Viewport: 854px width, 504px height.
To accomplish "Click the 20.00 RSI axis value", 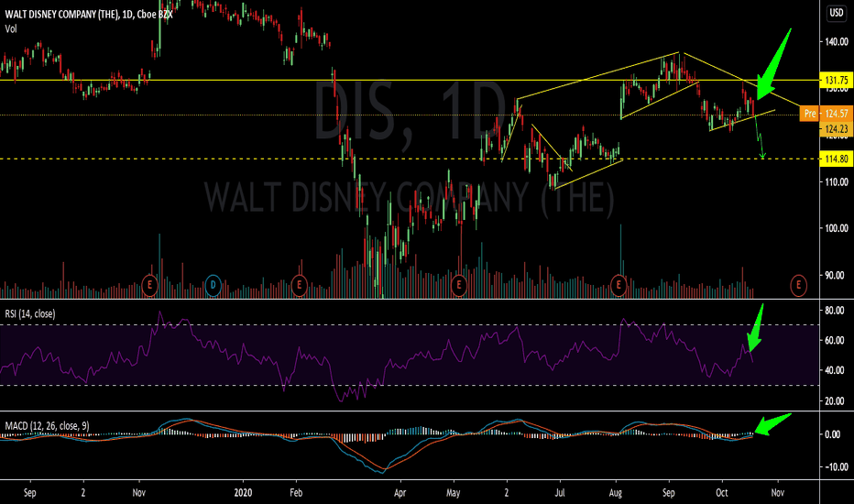I will pos(835,401).
